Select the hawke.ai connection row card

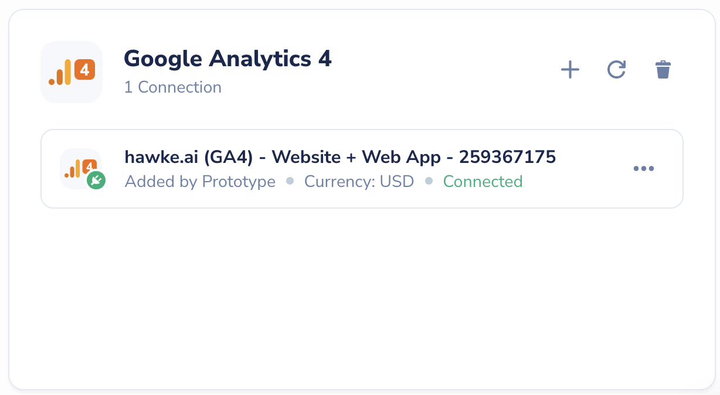click(362, 169)
